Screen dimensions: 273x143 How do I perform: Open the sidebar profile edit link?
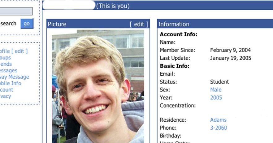point(19,51)
